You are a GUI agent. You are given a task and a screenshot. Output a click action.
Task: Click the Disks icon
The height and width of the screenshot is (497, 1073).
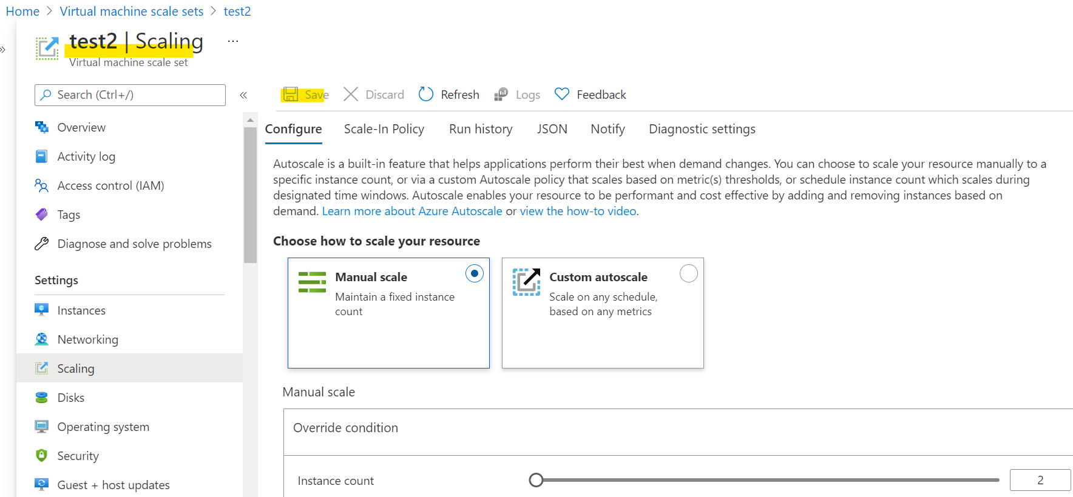click(x=41, y=398)
